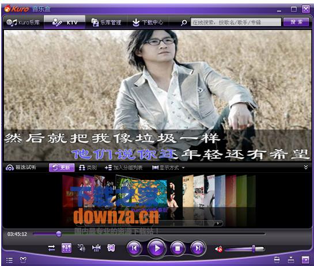Click the purple 搜索 search button
This screenshot has height=266, width=314.
click(x=296, y=22)
